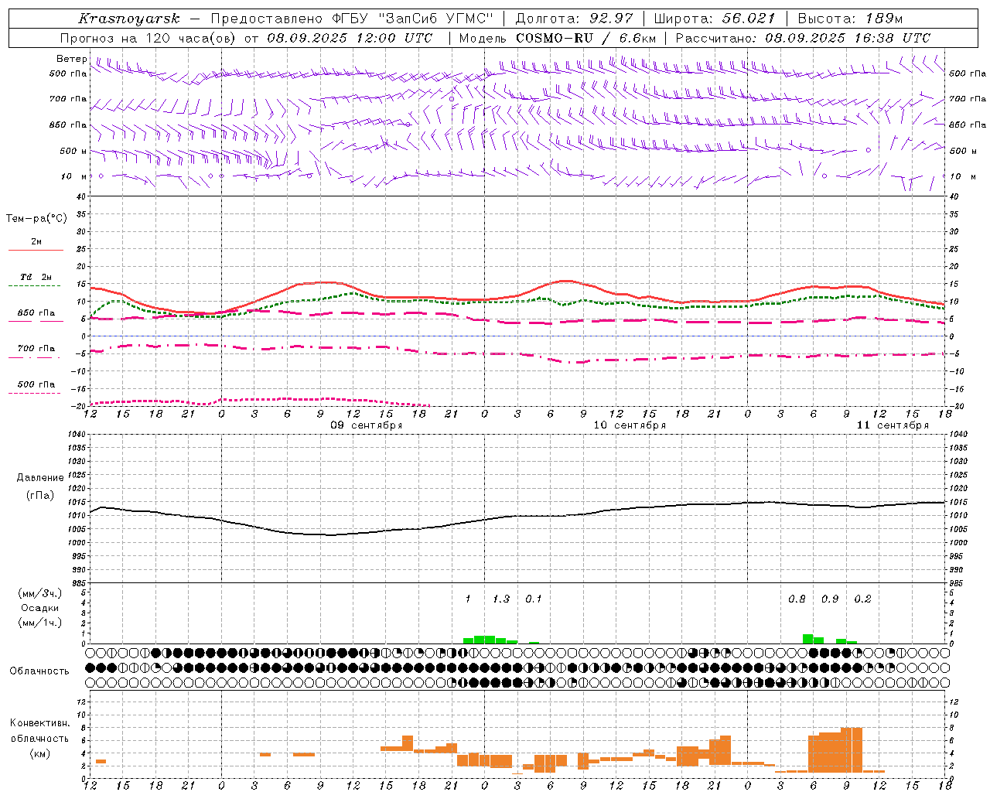
Task: Click the 'Td 2м' dew point legend entry
Action: pos(36,277)
